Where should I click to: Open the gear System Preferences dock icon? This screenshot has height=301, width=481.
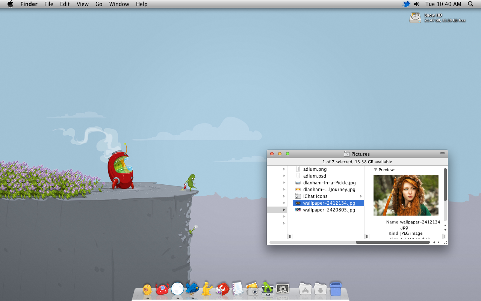(283, 289)
